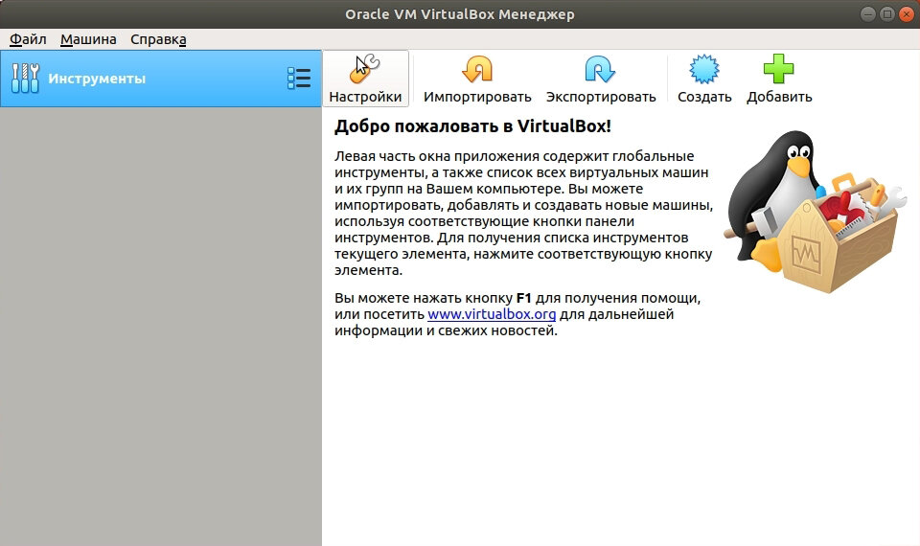
Task: Open the Настройки (Settings) toolbar icon
Action: [x=364, y=69]
